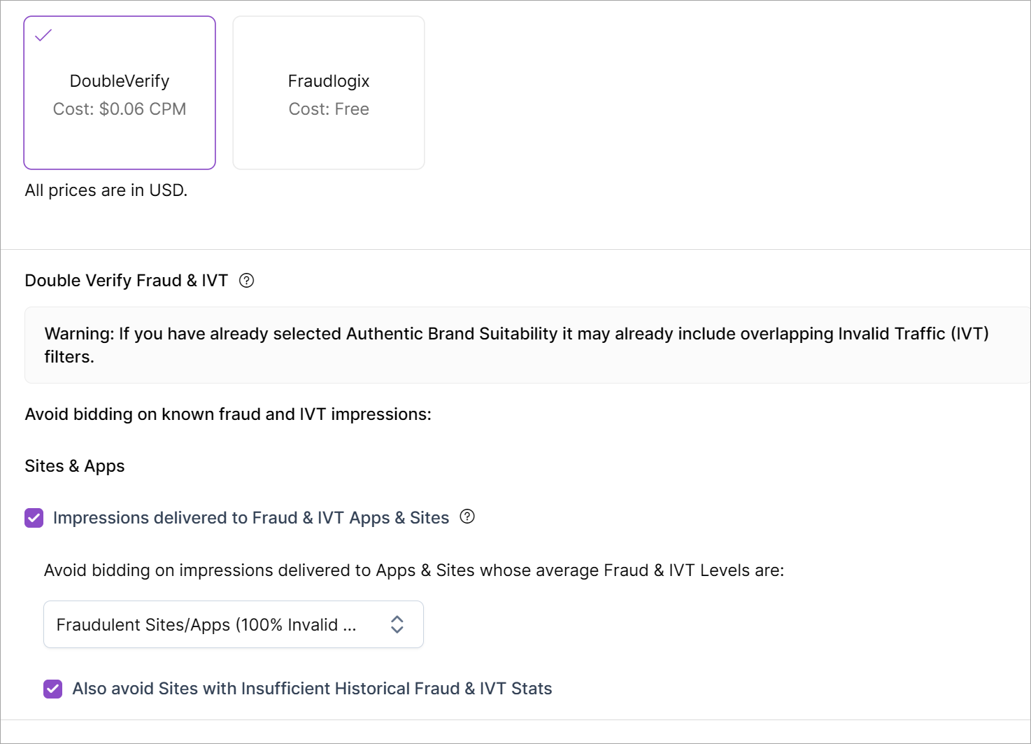Click the Authentic Brand Suitability warning box
1031x744 pixels.
point(516,345)
